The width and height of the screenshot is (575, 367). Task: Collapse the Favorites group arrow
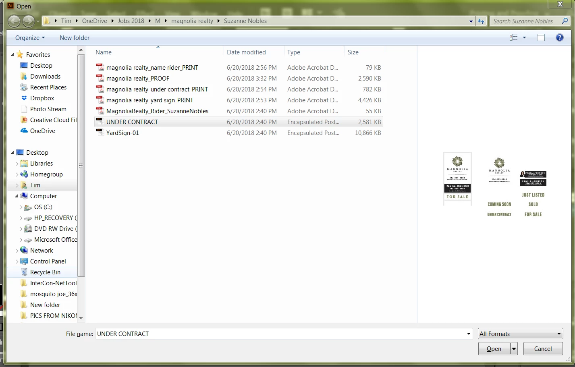pyautogui.click(x=12, y=54)
